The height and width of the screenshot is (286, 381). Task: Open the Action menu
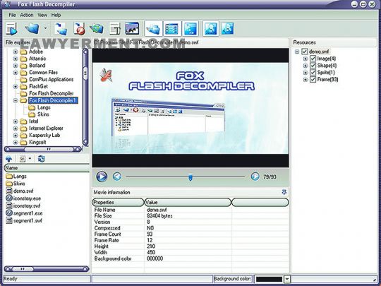coord(27,15)
